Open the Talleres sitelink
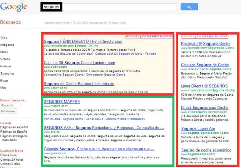Image resolution: width=241 pixels, height=168 pixels. click(151, 53)
